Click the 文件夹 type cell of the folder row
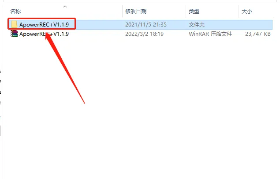 [x=197, y=24]
